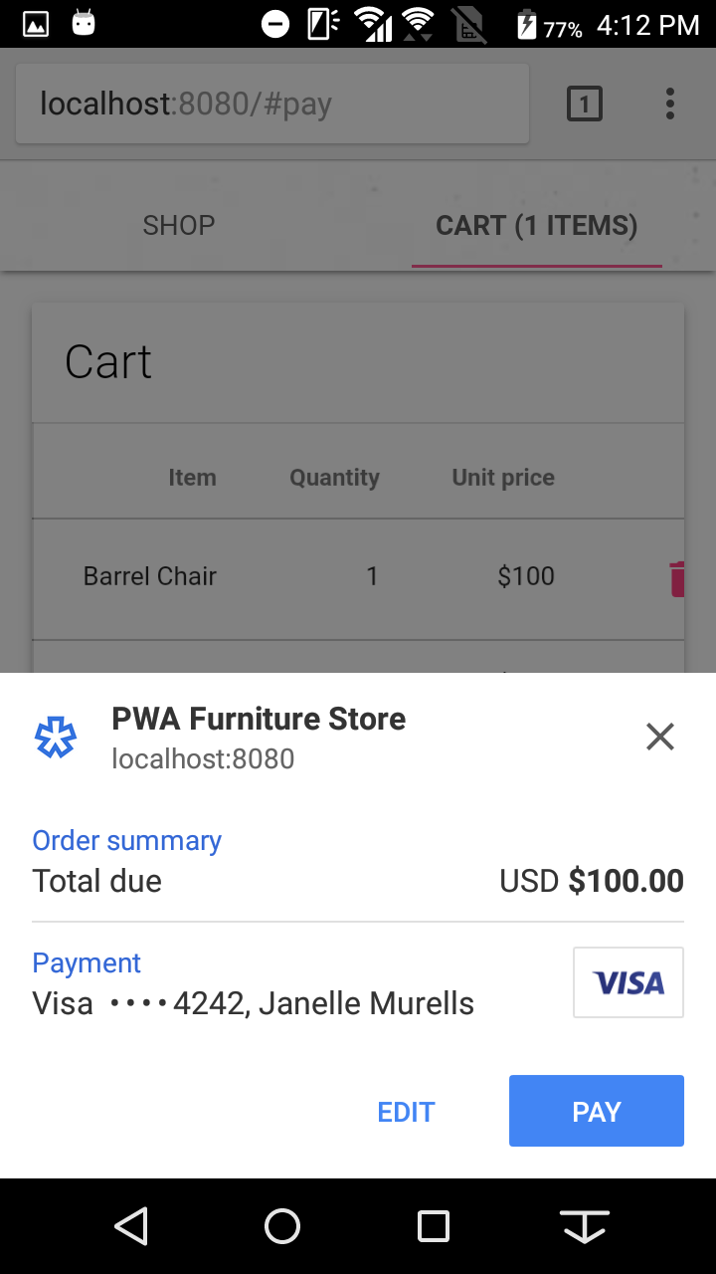The image size is (716, 1274).
Task: Open the tab switcher showing 1 tab
Action: [585, 104]
